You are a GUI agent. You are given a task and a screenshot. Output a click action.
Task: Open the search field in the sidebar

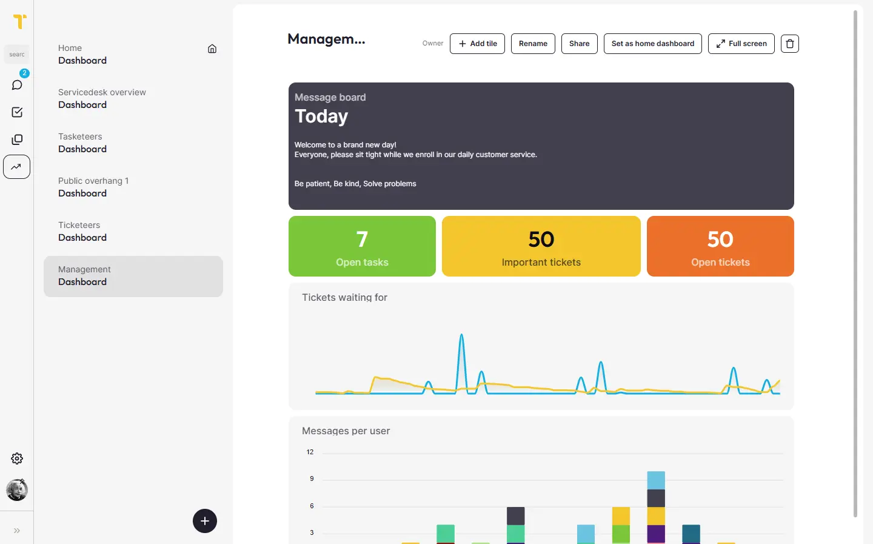(x=17, y=55)
